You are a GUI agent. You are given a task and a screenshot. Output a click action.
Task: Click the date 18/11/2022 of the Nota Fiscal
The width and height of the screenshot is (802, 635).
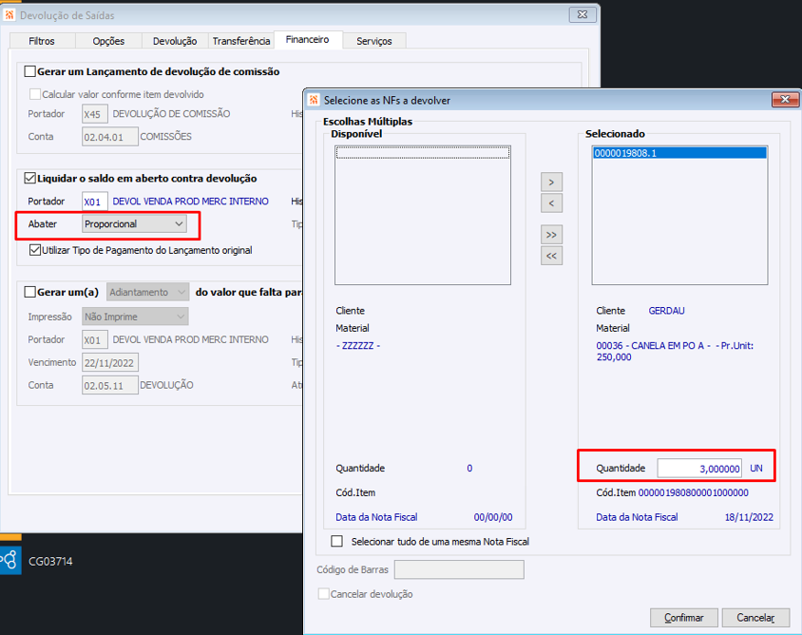749,517
